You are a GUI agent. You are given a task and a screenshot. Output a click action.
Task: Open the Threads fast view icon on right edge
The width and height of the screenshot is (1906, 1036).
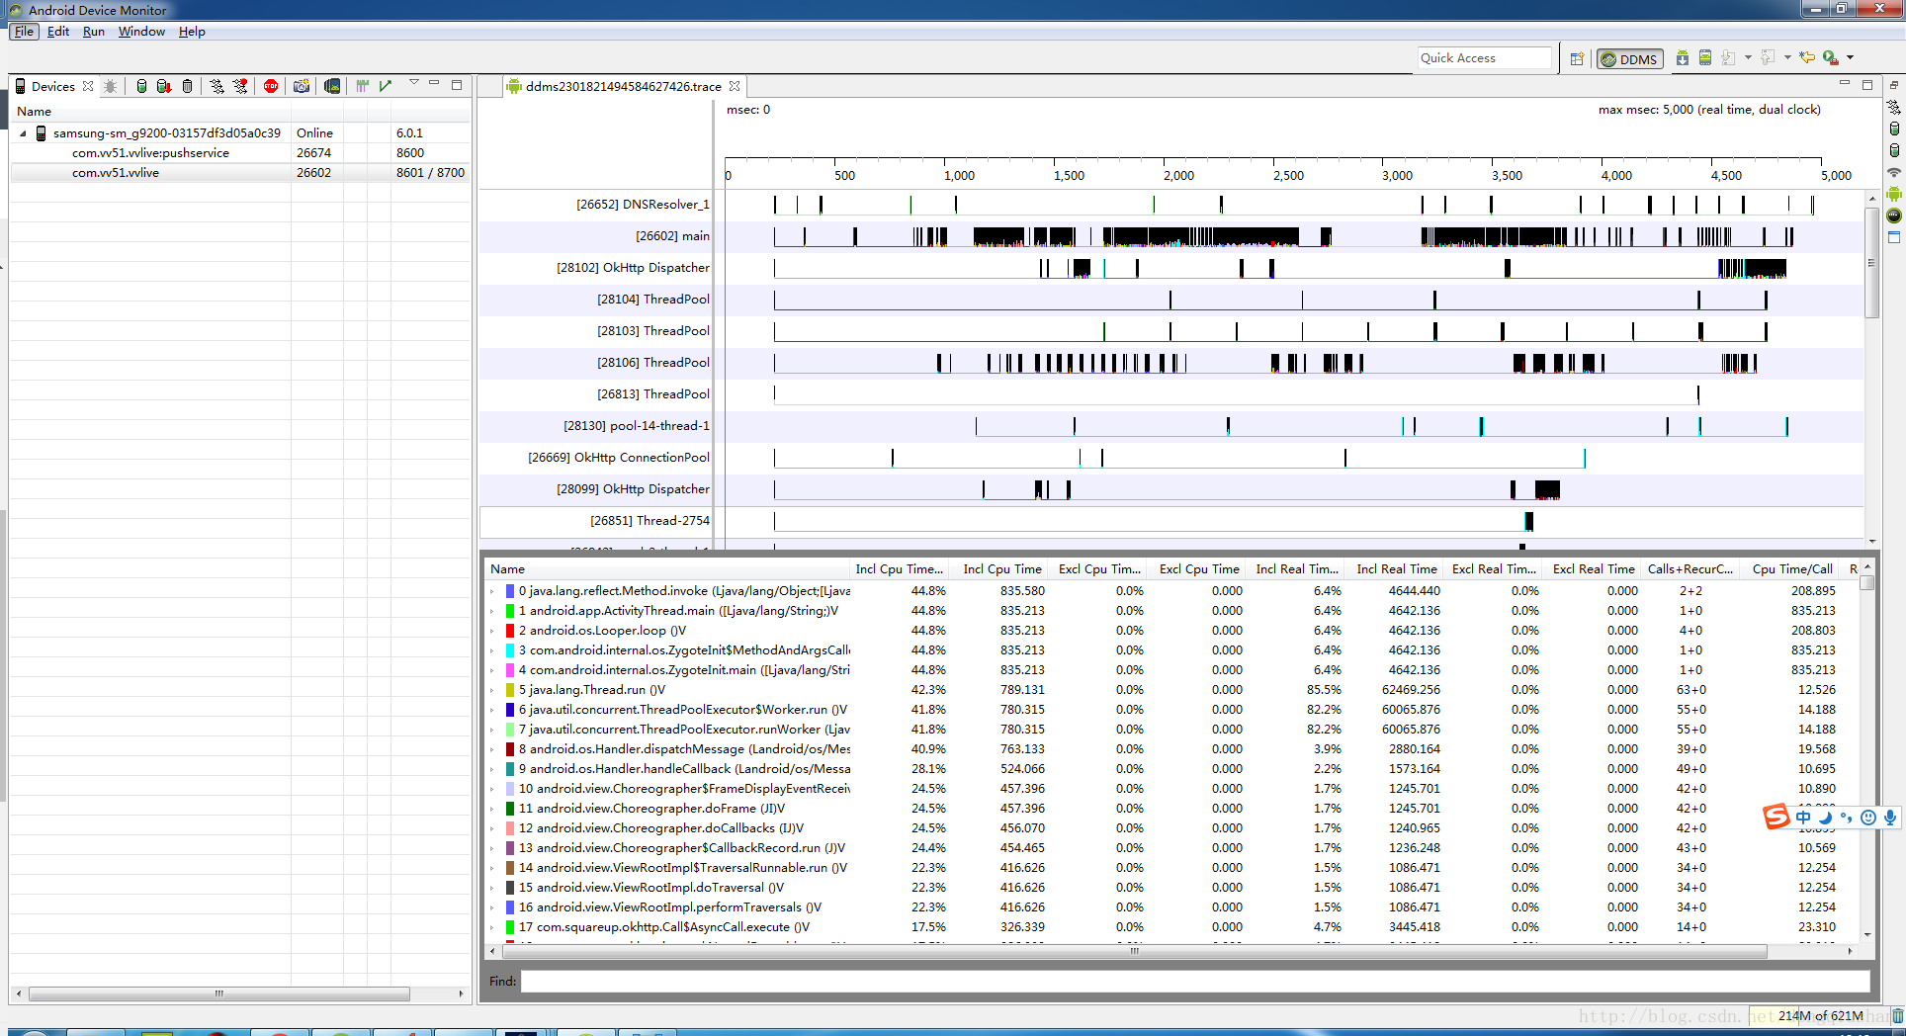[x=1894, y=107]
